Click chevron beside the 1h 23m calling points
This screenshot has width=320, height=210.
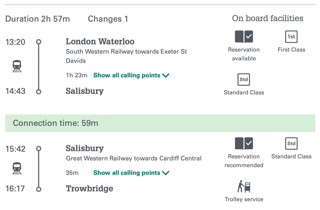[x=166, y=76]
